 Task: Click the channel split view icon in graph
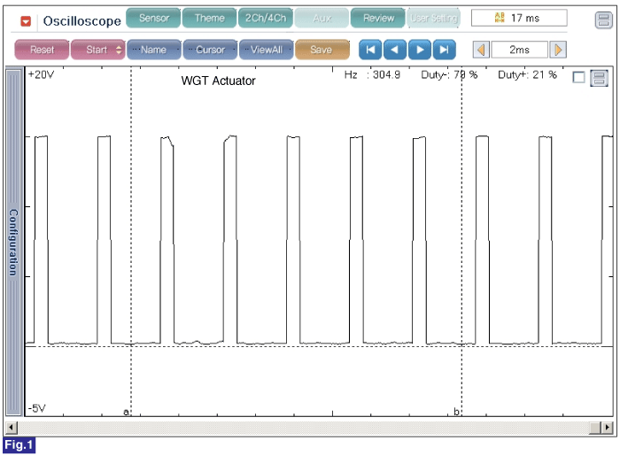coord(599,78)
